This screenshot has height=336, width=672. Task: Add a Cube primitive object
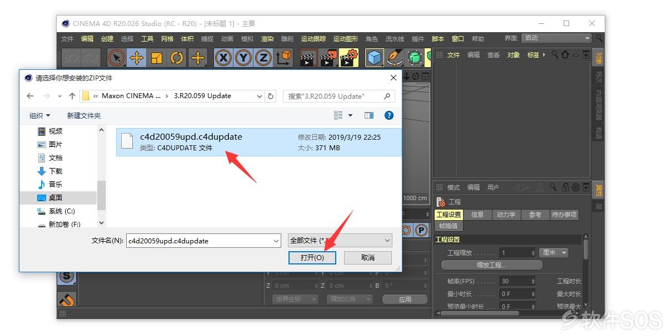pos(375,58)
